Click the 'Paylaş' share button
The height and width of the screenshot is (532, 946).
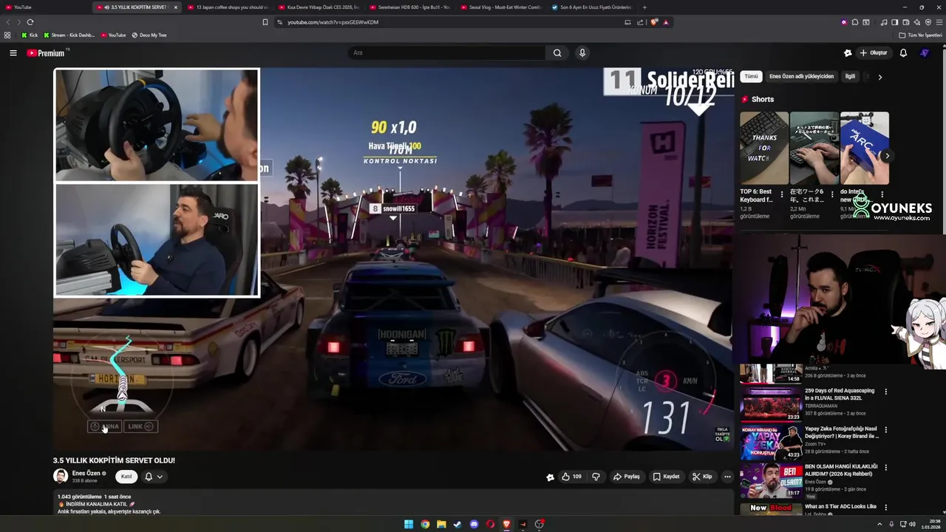[627, 477]
